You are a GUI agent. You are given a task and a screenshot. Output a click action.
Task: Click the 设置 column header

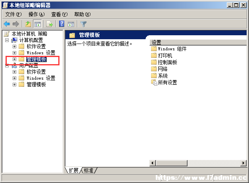pos(198,42)
